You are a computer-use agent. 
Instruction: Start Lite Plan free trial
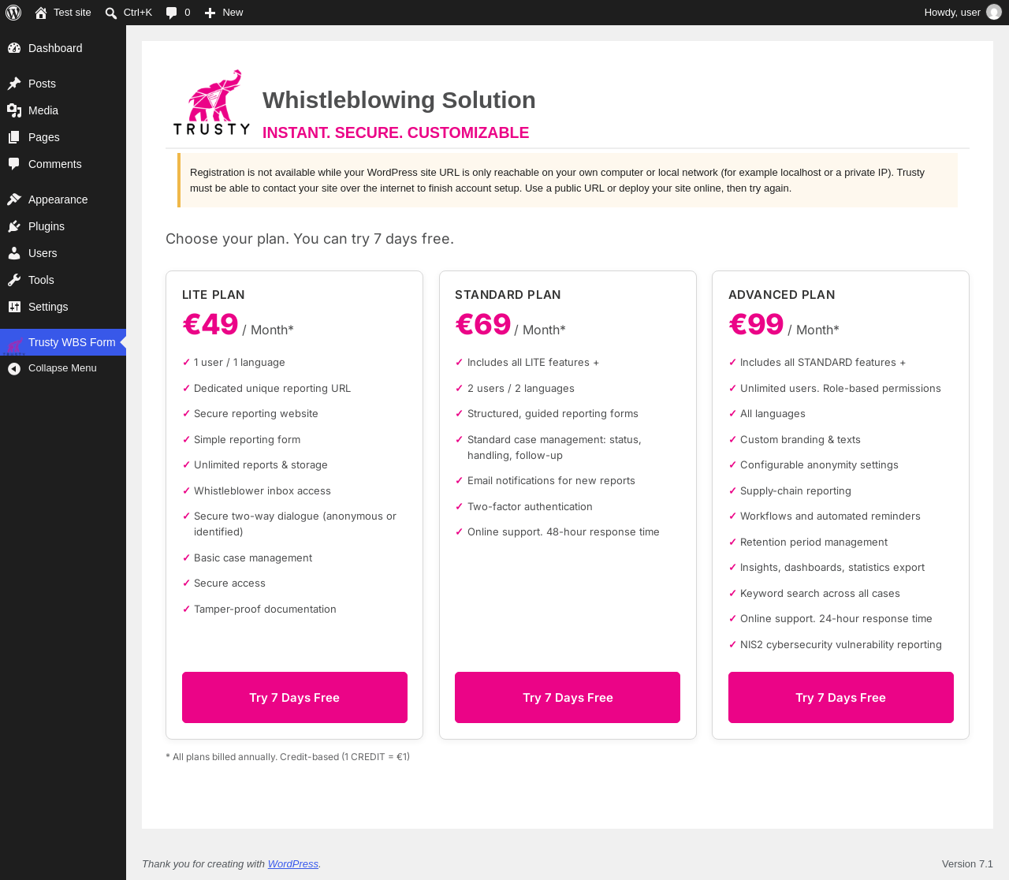(295, 698)
